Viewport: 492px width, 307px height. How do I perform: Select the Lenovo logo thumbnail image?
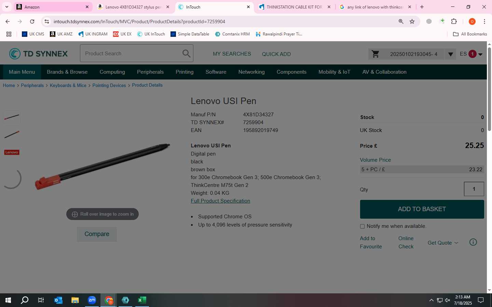12,152
